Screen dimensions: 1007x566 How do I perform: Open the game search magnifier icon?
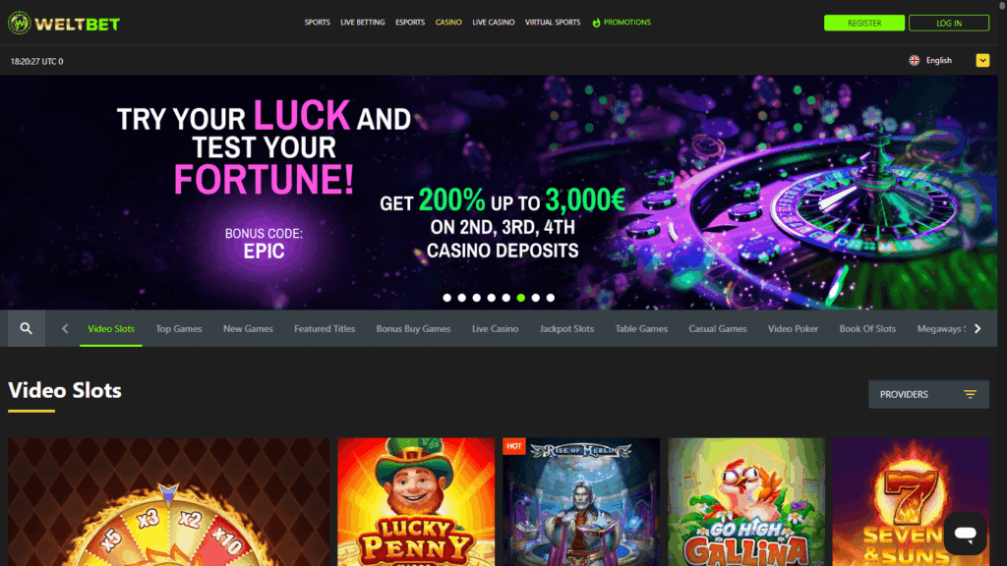pos(27,328)
